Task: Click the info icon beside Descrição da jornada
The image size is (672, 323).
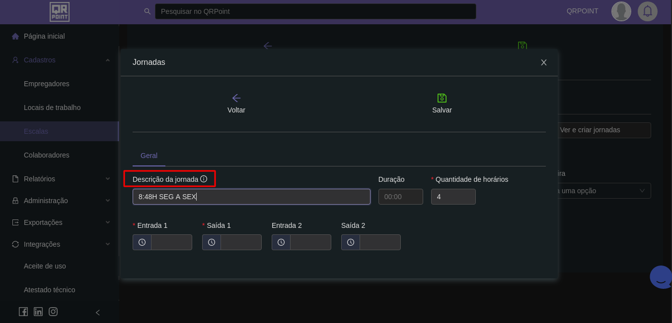Action: click(204, 179)
